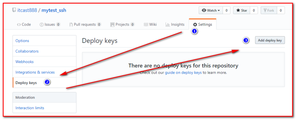Viewport: 296px width, 120px height.
Task: Click the Add deploy key button
Action: (270, 40)
